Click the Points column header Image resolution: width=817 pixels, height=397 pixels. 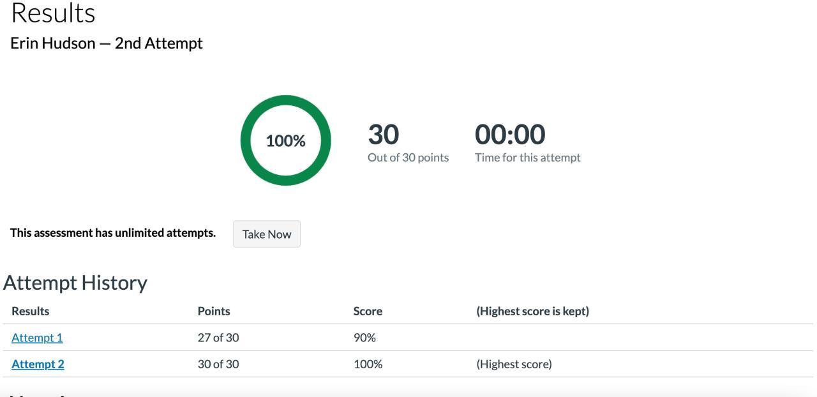(214, 311)
